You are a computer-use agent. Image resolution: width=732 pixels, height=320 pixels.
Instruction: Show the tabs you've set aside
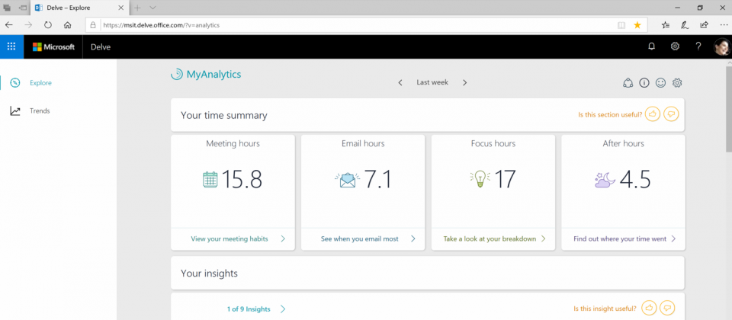tap(7, 8)
